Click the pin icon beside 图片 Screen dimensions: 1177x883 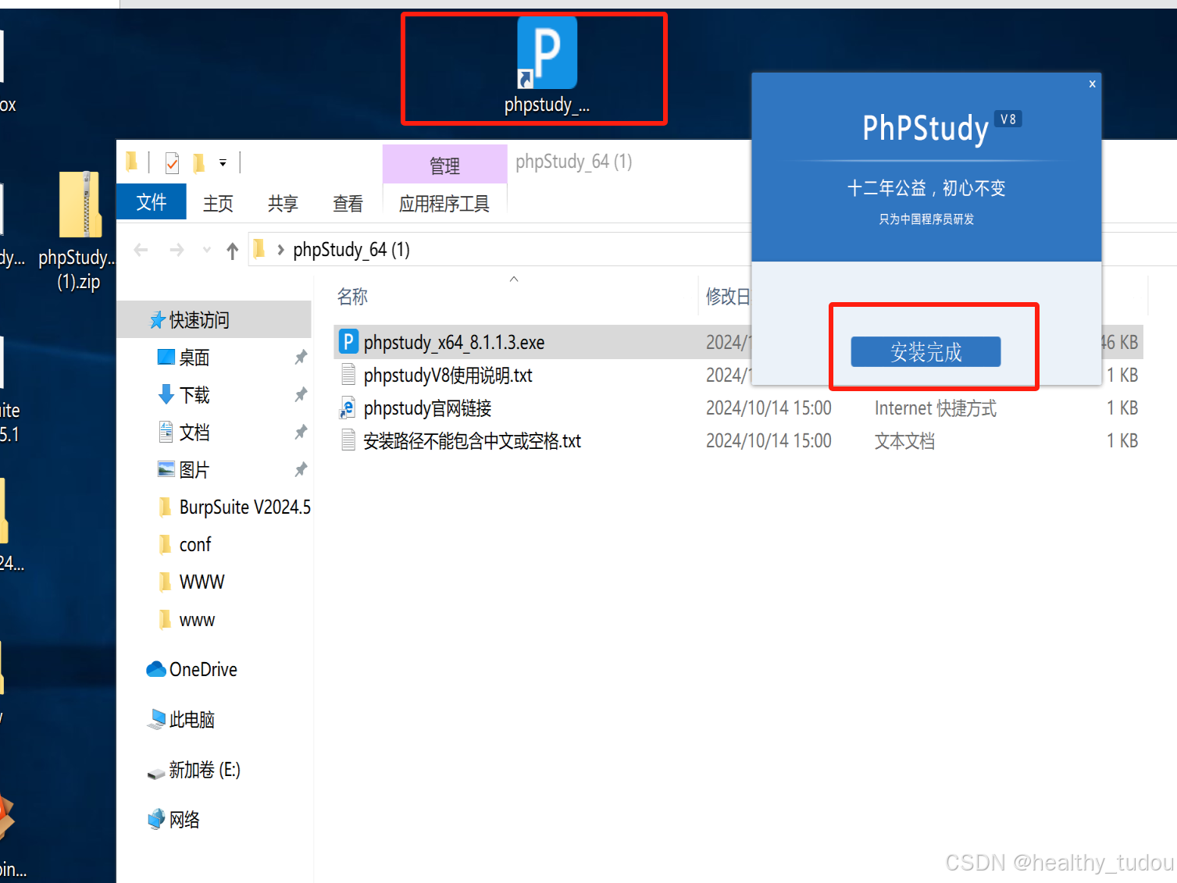[x=301, y=469]
